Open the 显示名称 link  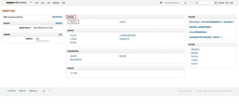point(73,43)
